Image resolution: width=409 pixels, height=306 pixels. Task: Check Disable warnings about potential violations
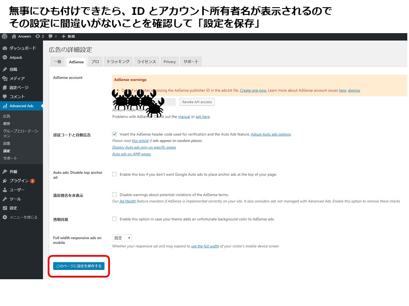[x=114, y=194]
